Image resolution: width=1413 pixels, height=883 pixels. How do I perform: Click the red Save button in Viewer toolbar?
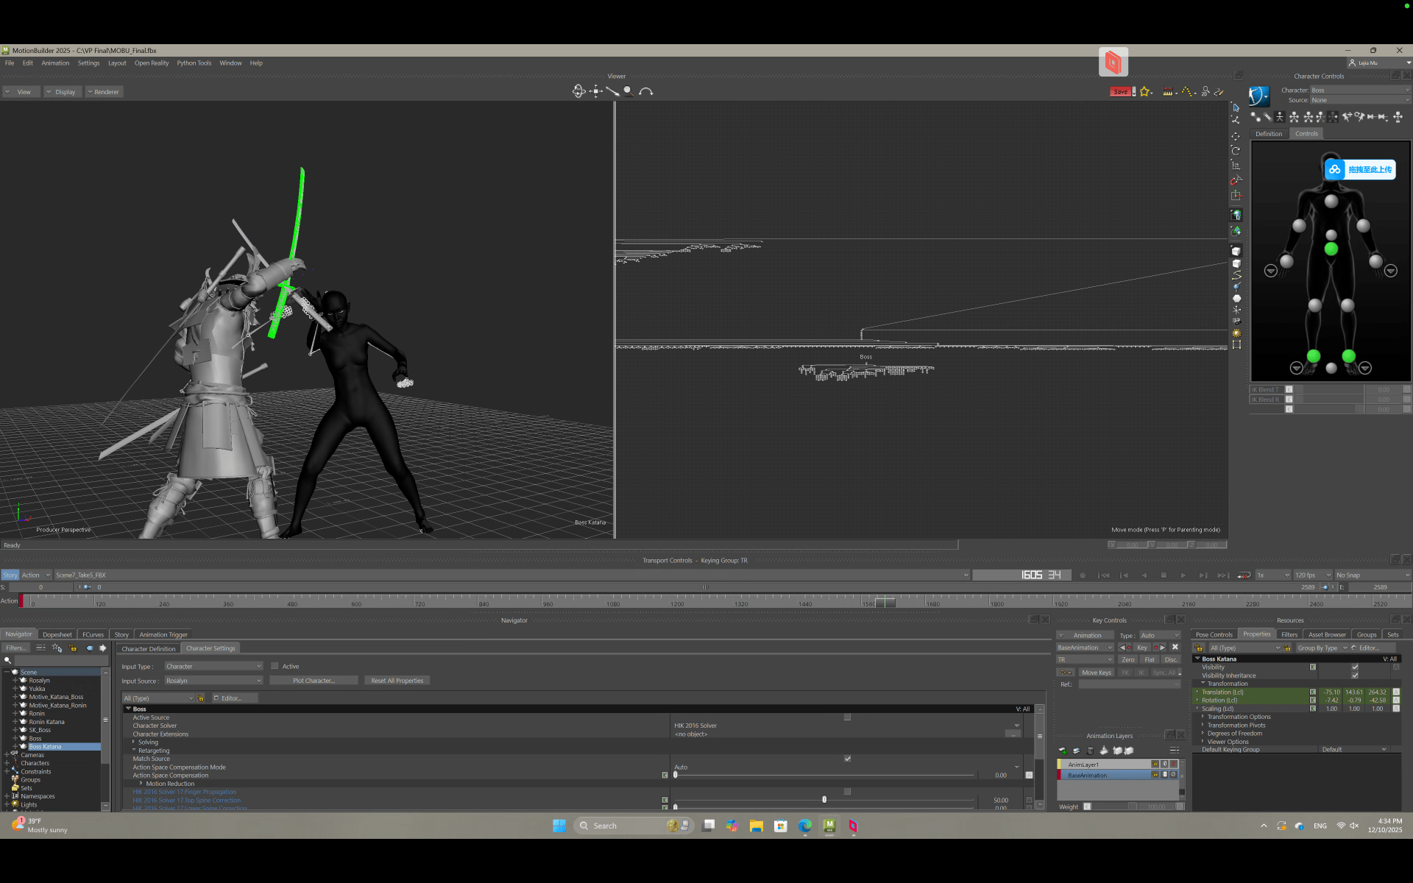click(x=1121, y=92)
